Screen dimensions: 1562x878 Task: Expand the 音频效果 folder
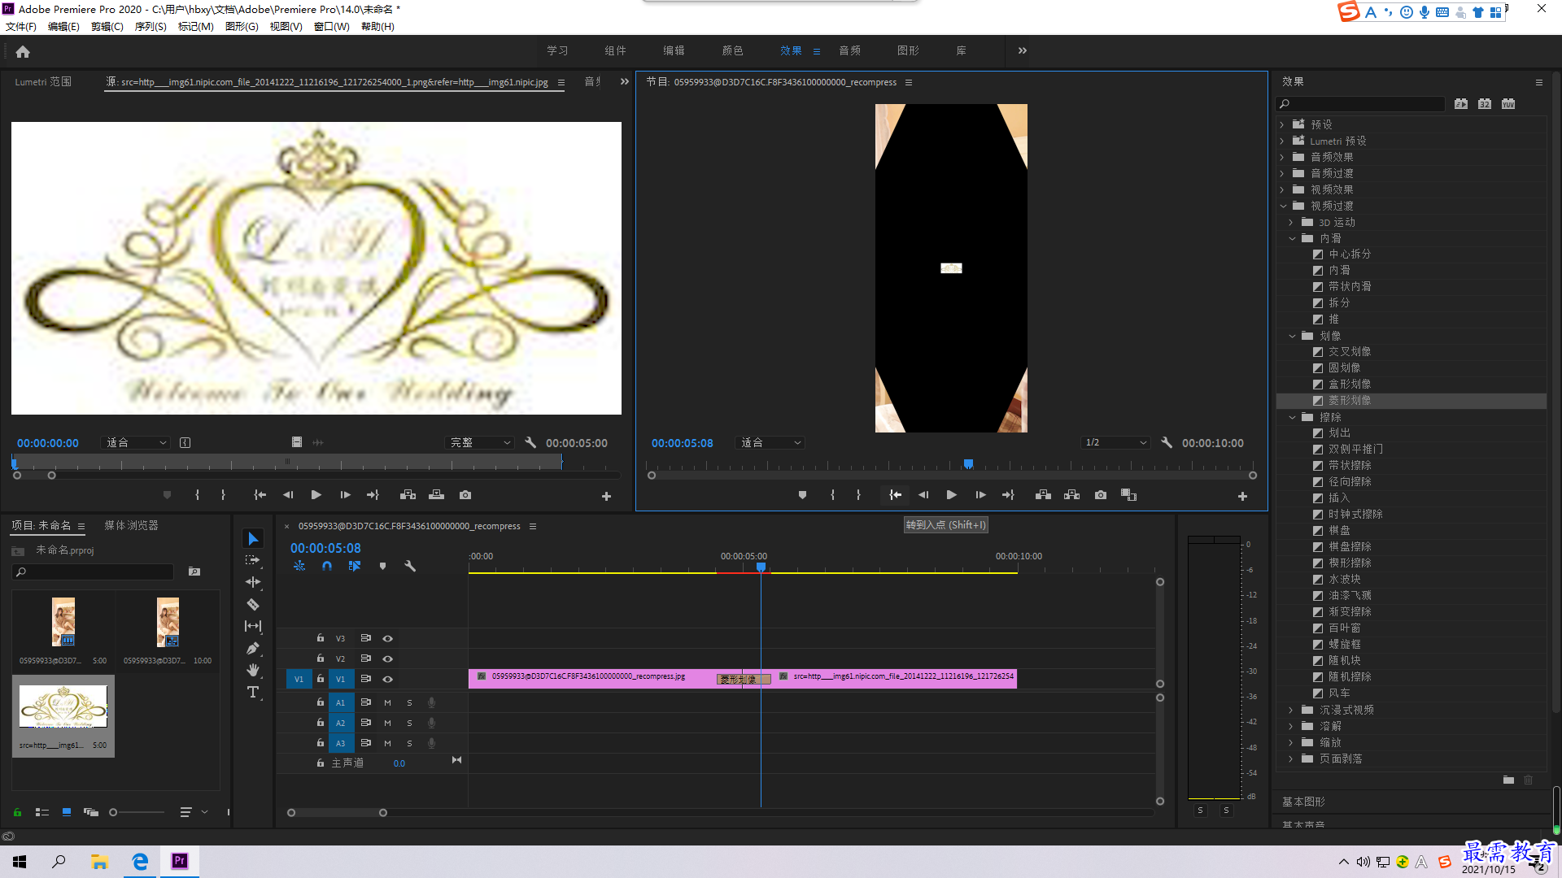point(1282,158)
